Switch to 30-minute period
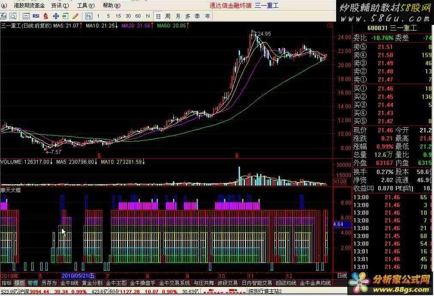Viewport: 434px width, 296px height. tap(128, 16)
